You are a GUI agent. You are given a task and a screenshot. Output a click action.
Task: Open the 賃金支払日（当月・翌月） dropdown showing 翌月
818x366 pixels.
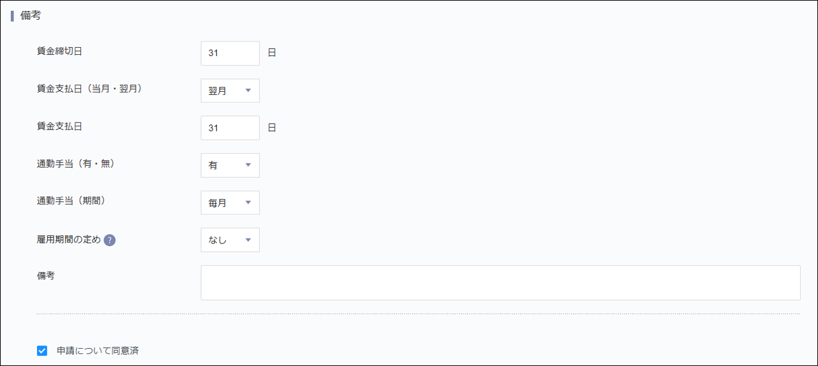coord(230,91)
